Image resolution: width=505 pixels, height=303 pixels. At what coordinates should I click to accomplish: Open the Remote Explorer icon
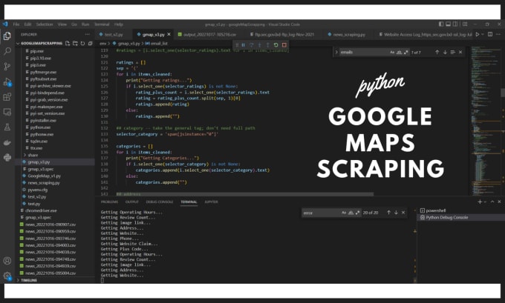7,112
